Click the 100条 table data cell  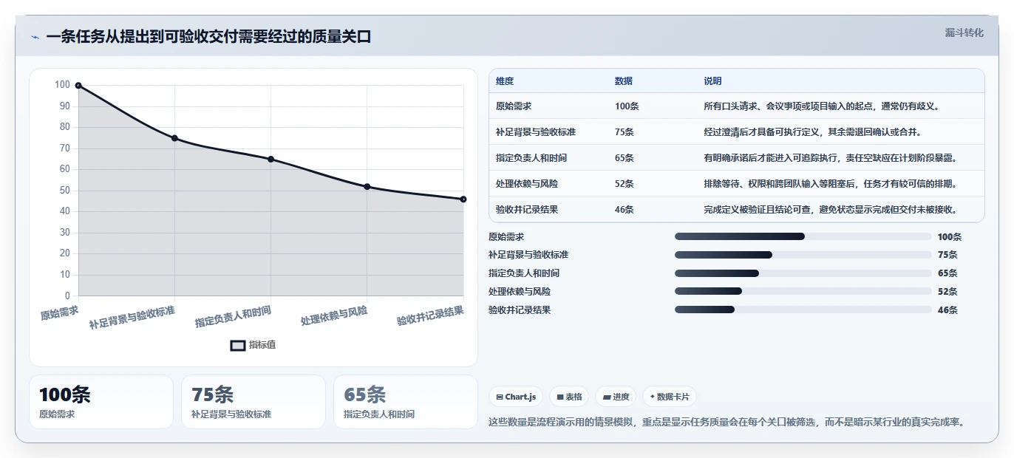coord(627,106)
